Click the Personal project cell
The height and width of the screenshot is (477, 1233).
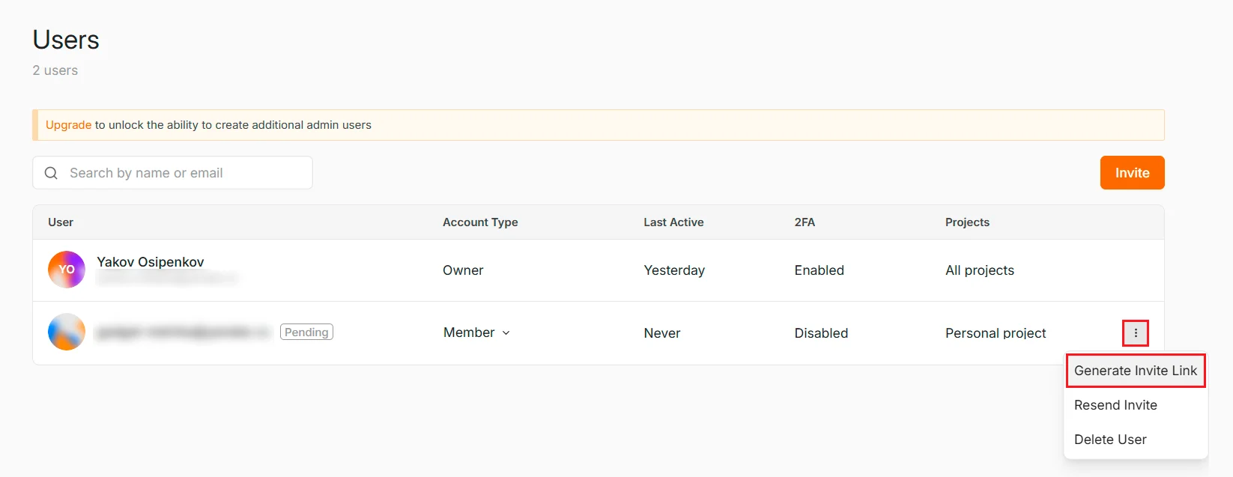pyautogui.click(x=996, y=333)
